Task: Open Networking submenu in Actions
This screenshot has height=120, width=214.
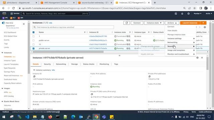Action: tap(181, 42)
